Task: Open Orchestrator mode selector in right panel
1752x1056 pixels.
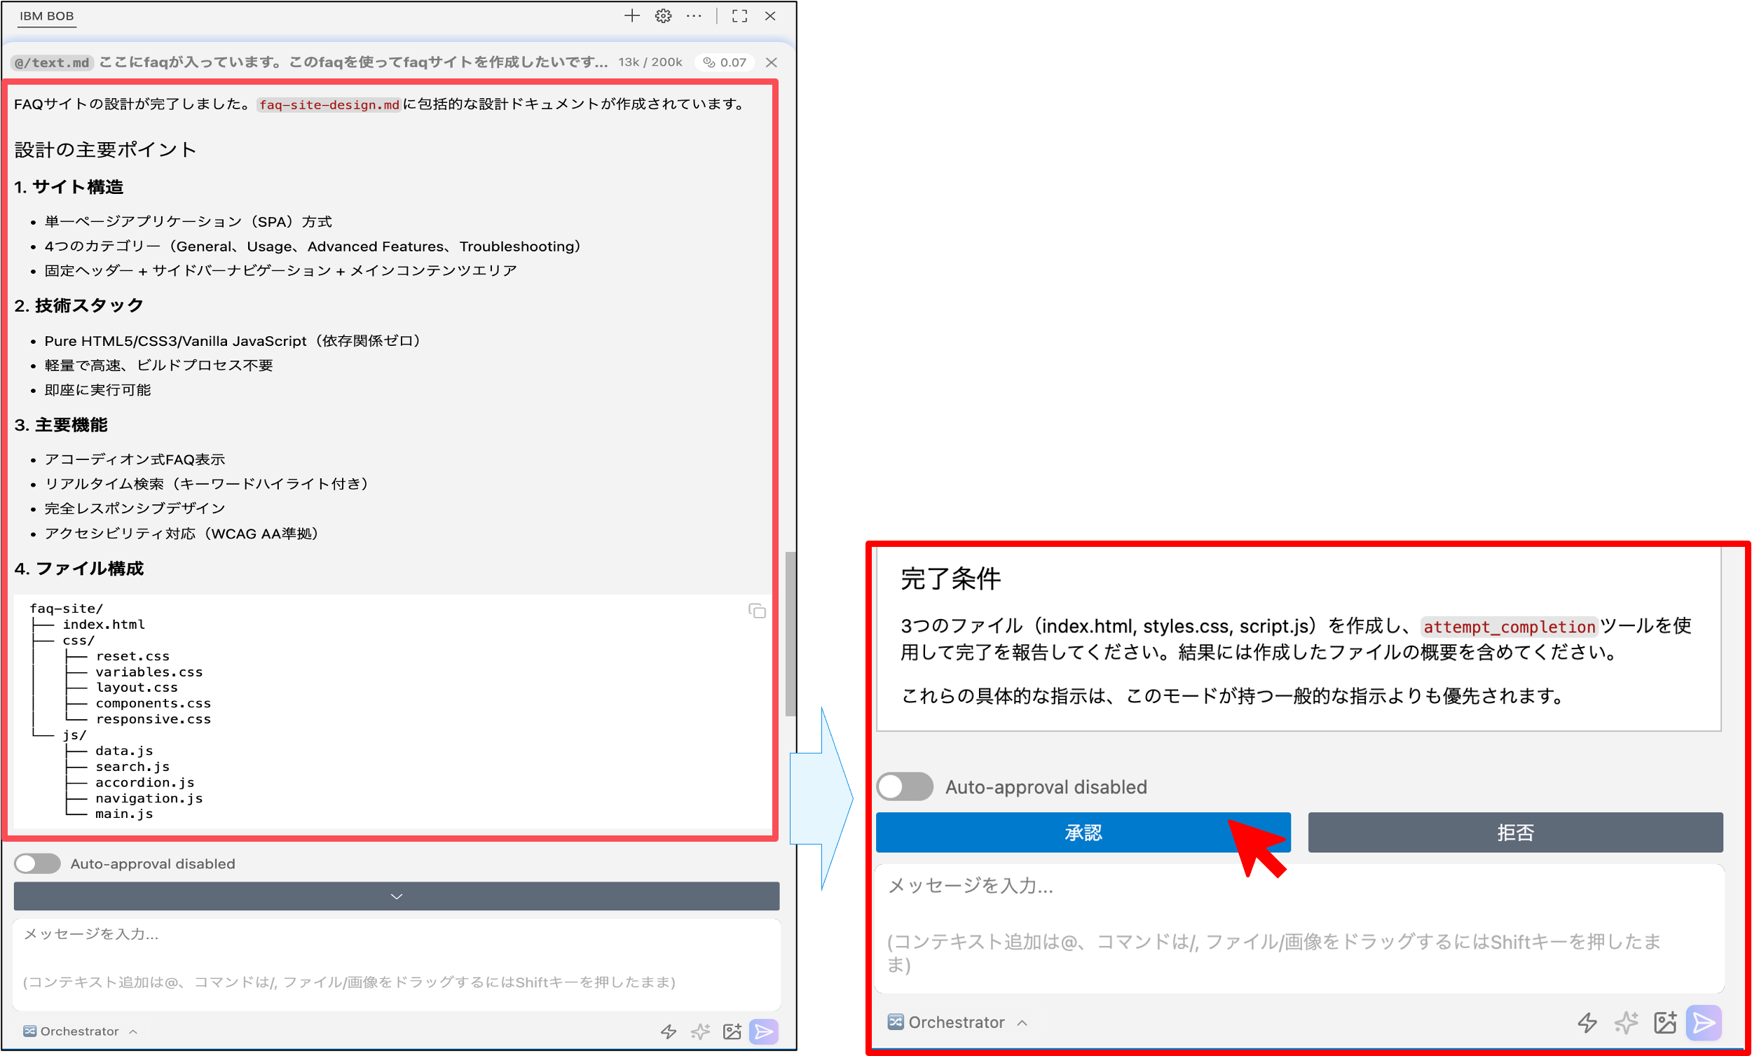Action: [957, 1022]
